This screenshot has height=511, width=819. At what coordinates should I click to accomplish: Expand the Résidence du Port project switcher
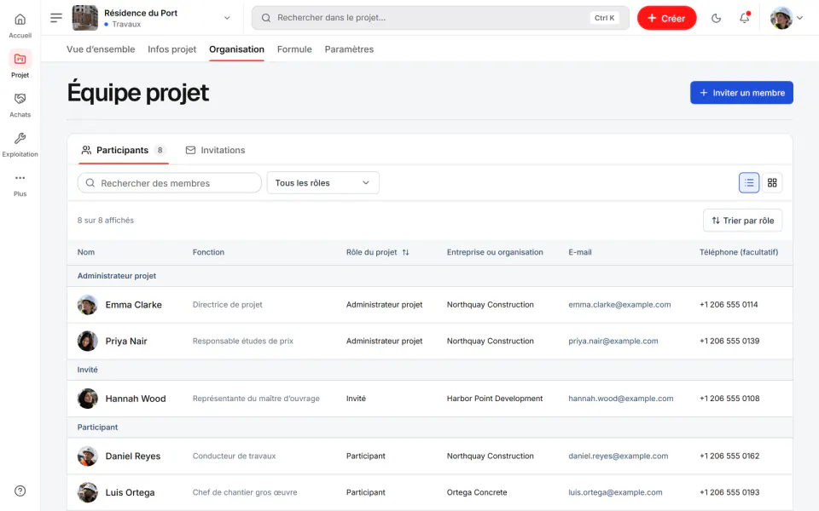(227, 18)
